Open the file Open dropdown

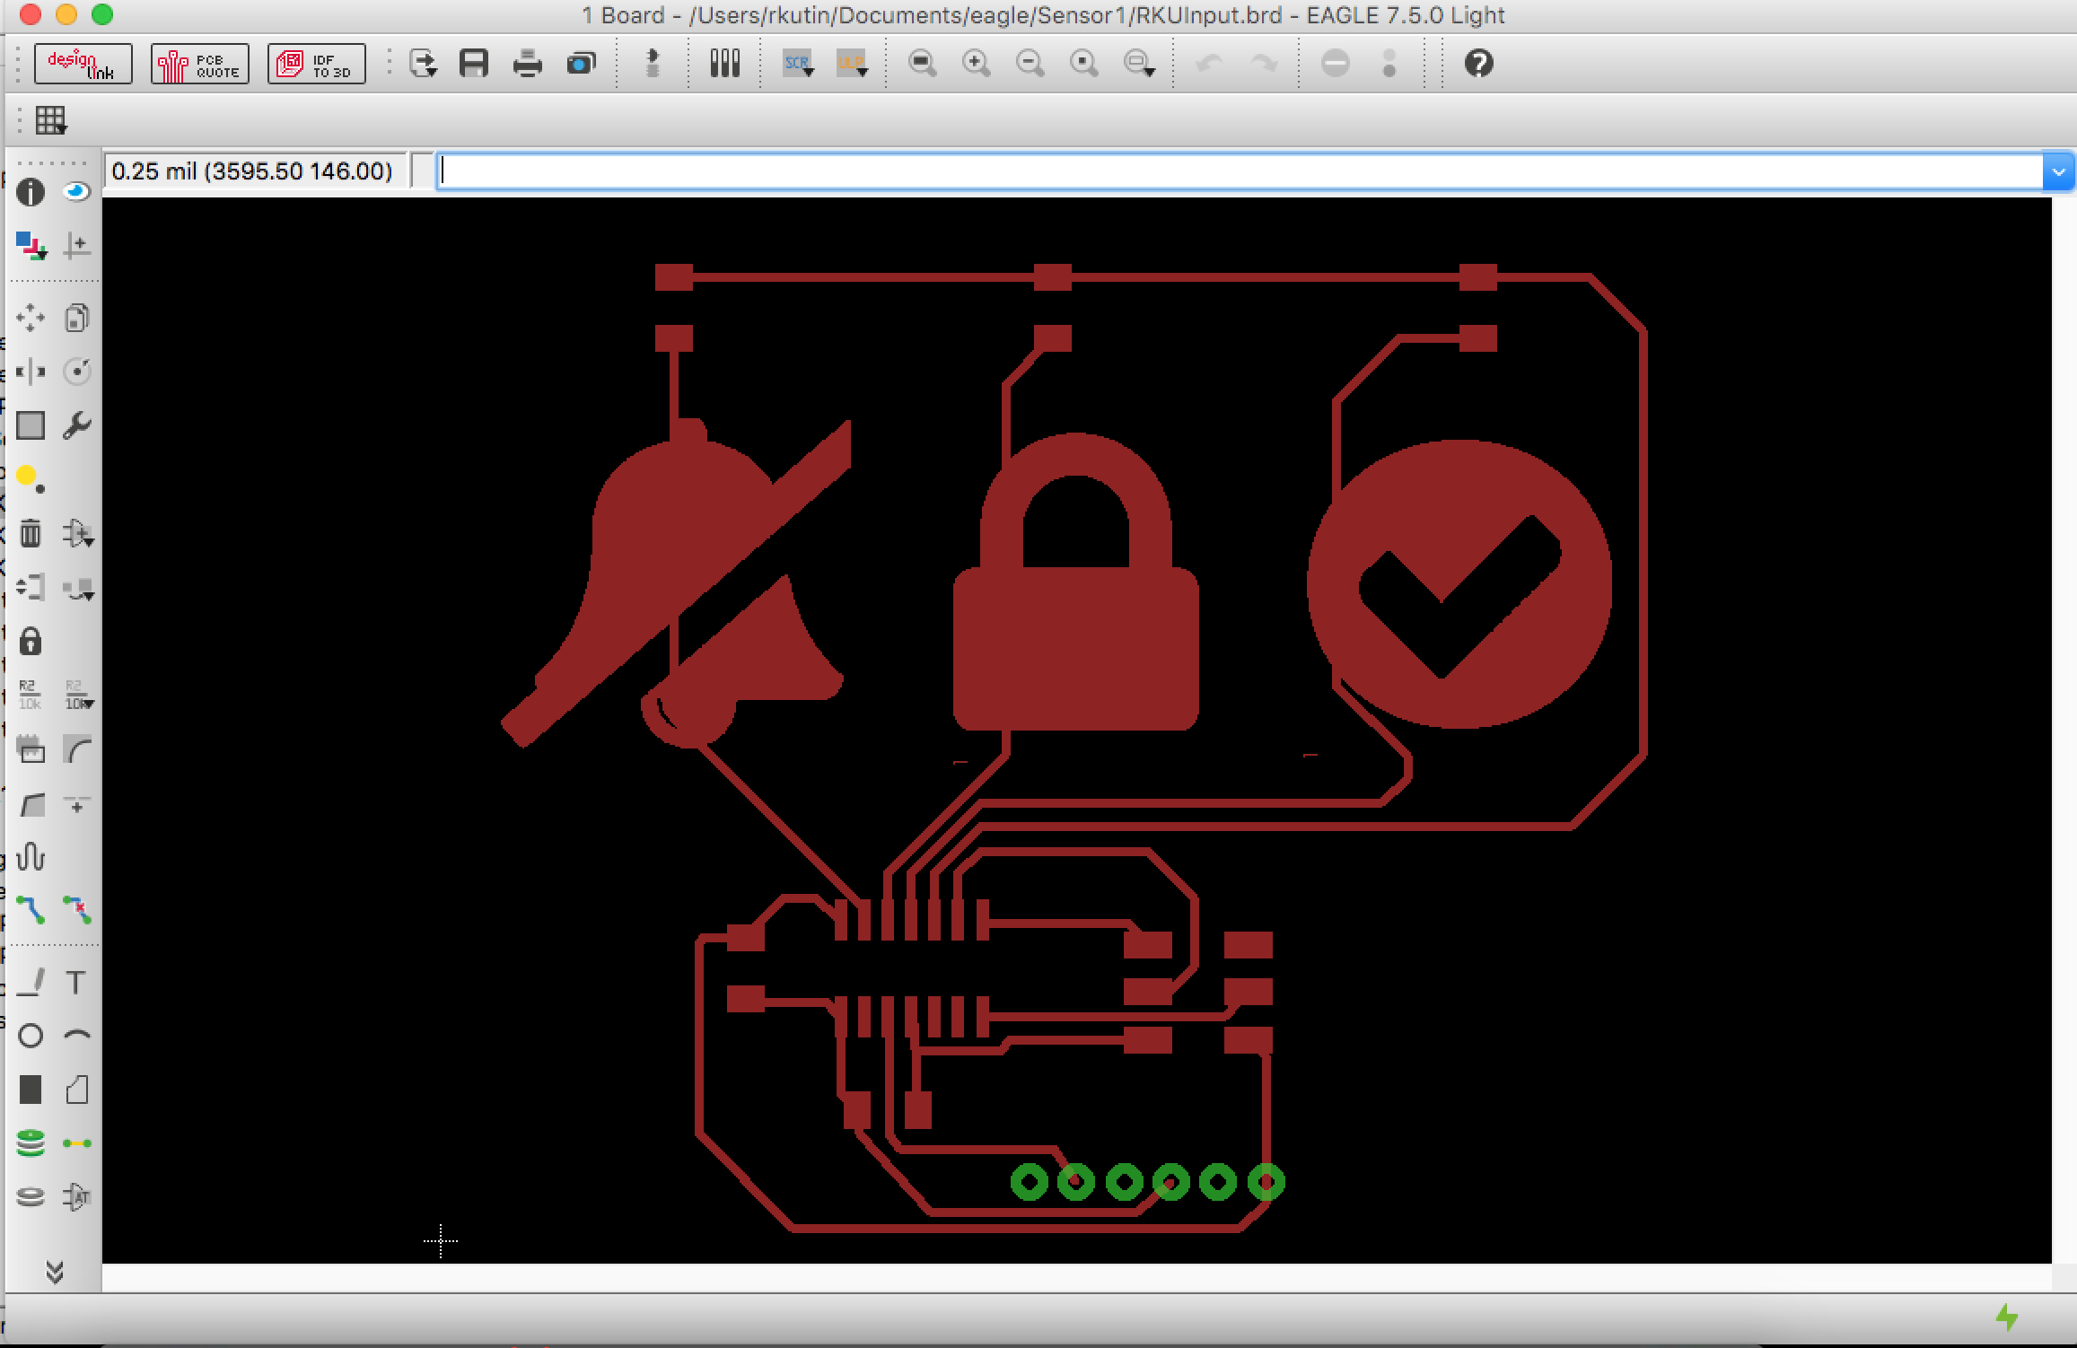(423, 64)
